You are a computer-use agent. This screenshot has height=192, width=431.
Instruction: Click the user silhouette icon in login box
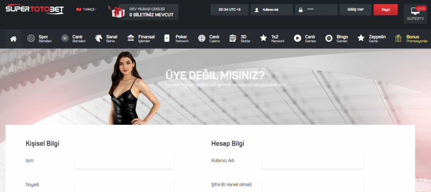point(257,10)
